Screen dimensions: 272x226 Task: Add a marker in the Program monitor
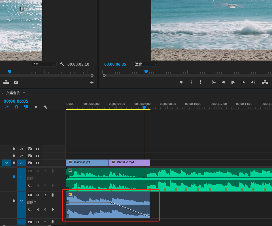point(181,82)
